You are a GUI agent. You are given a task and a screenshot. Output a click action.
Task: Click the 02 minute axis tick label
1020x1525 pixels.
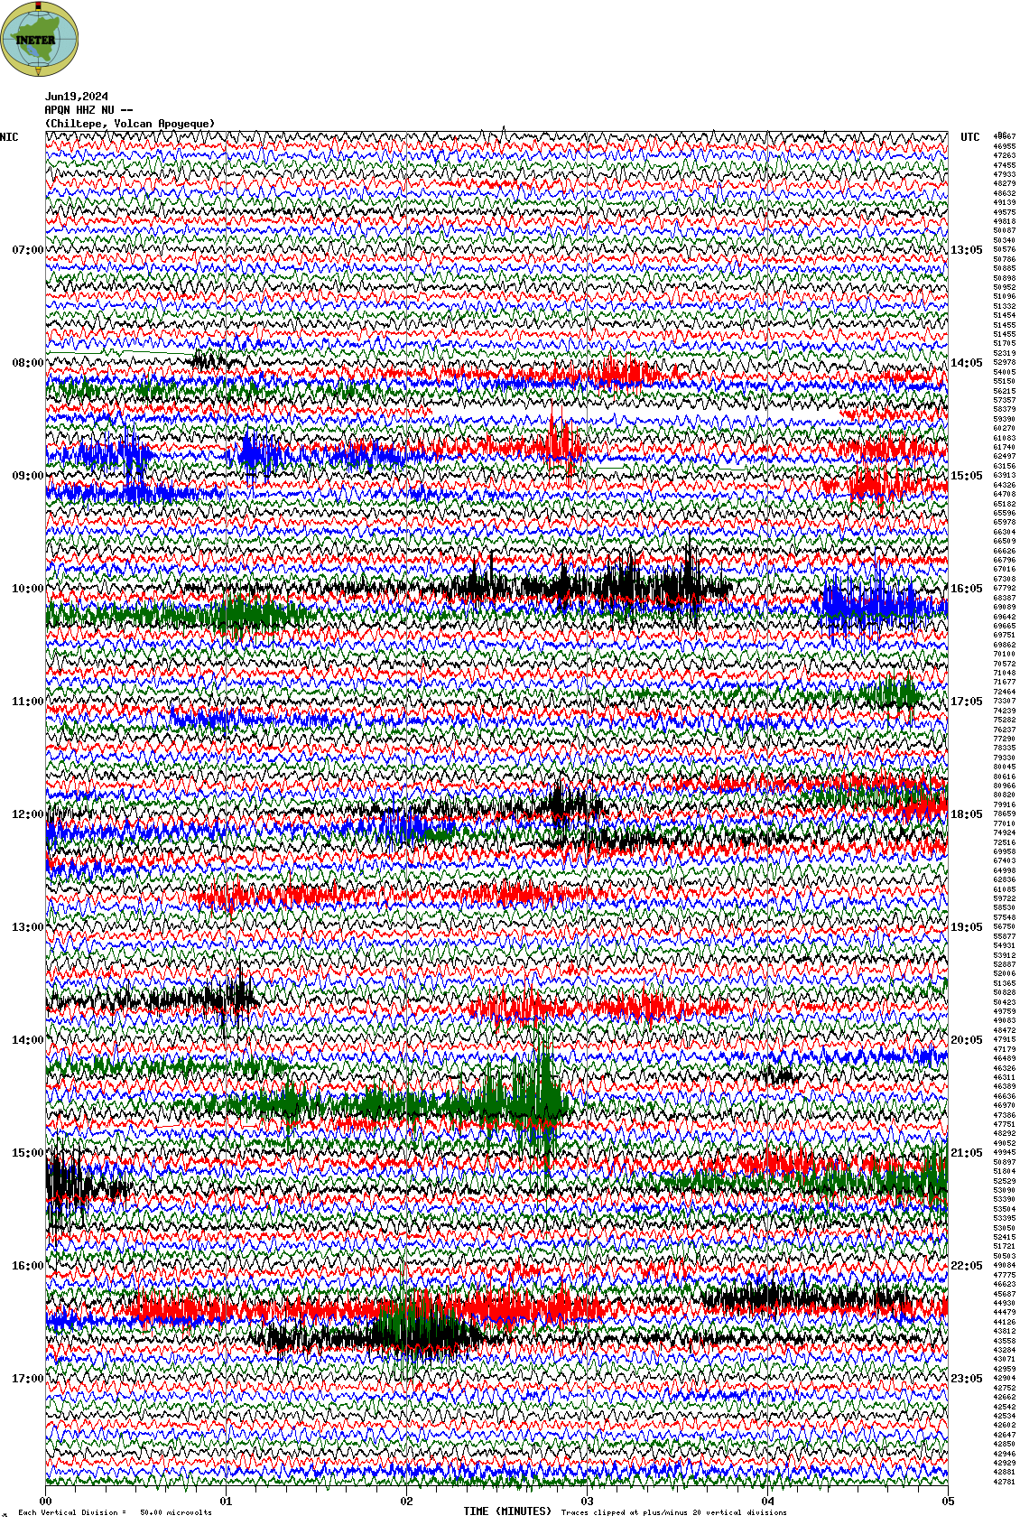click(406, 1502)
